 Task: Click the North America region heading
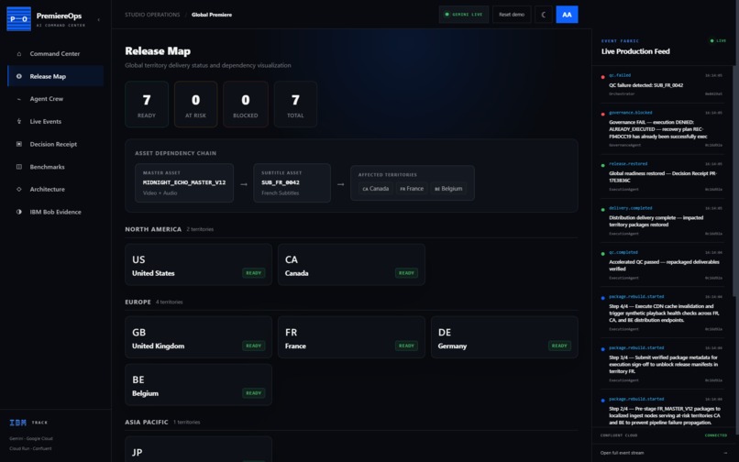(x=153, y=229)
